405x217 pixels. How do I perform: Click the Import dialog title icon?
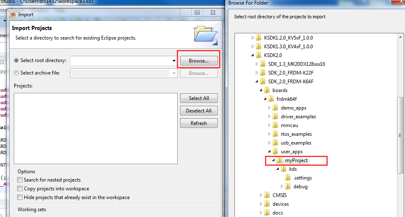(x=13, y=15)
